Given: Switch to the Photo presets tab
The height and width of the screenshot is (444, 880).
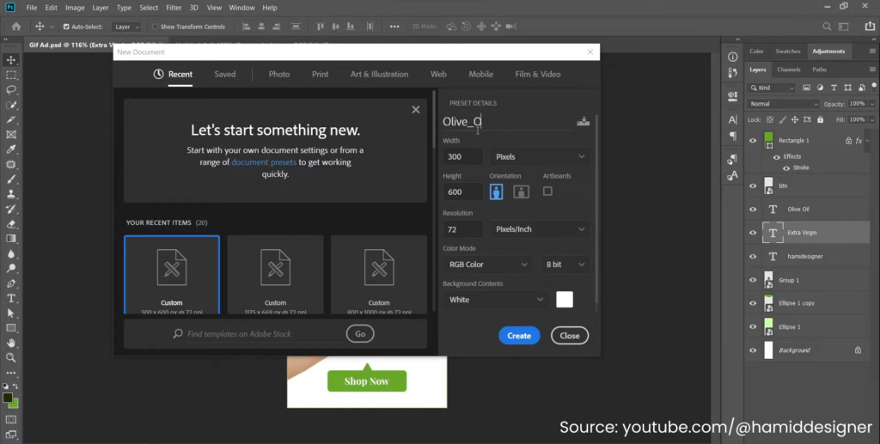Looking at the screenshot, I should (x=279, y=74).
